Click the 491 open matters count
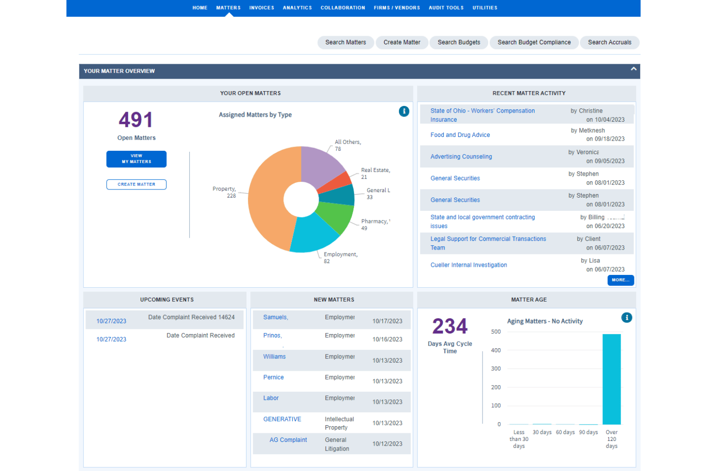707x471 pixels. click(136, 120)
